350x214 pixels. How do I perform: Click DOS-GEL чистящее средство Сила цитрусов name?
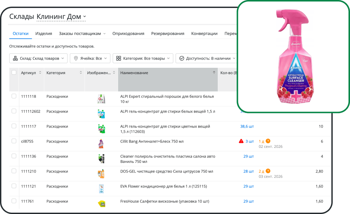(x=167, y=171)
